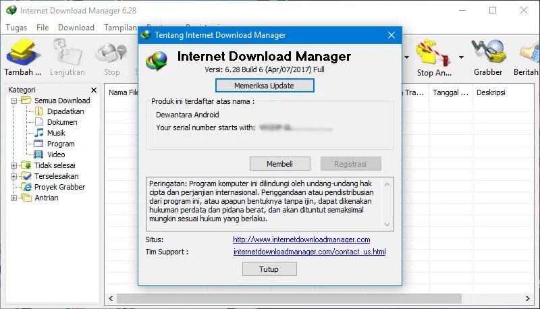The height and width of the screenshot is (309, 540).
Task: Select the Musik category icon
Action: point(39,132)
